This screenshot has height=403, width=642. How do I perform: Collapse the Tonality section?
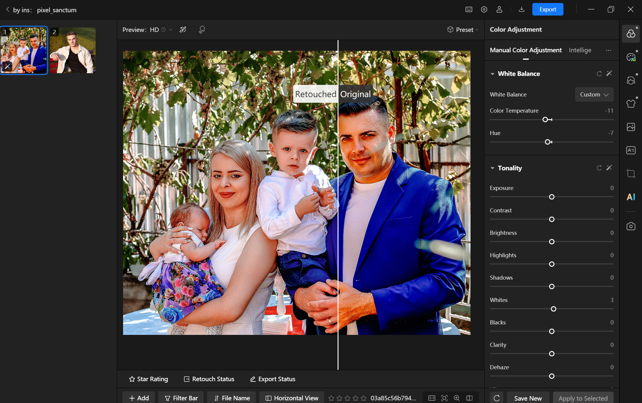[x=492, y=168]
